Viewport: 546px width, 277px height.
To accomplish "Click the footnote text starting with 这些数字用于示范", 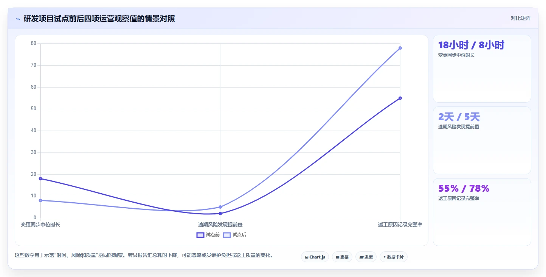I will [x=144, y=255].
